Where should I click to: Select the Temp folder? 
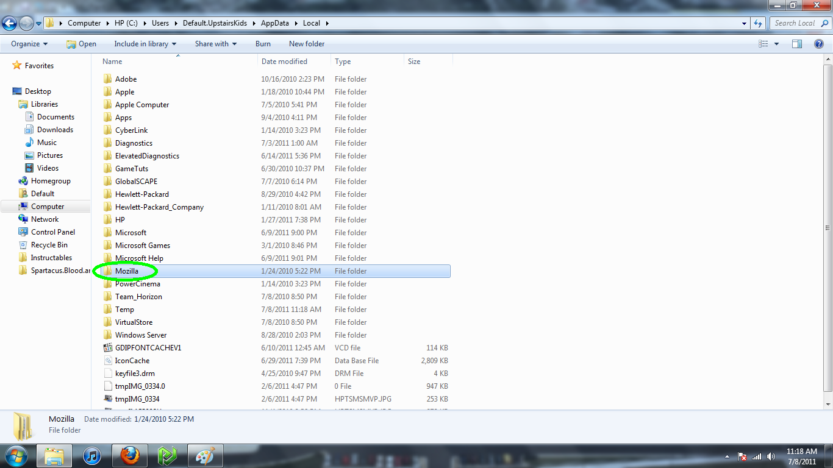point(124,310)
